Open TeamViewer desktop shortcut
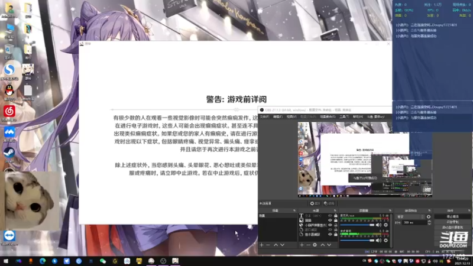 tap(9, 238)
